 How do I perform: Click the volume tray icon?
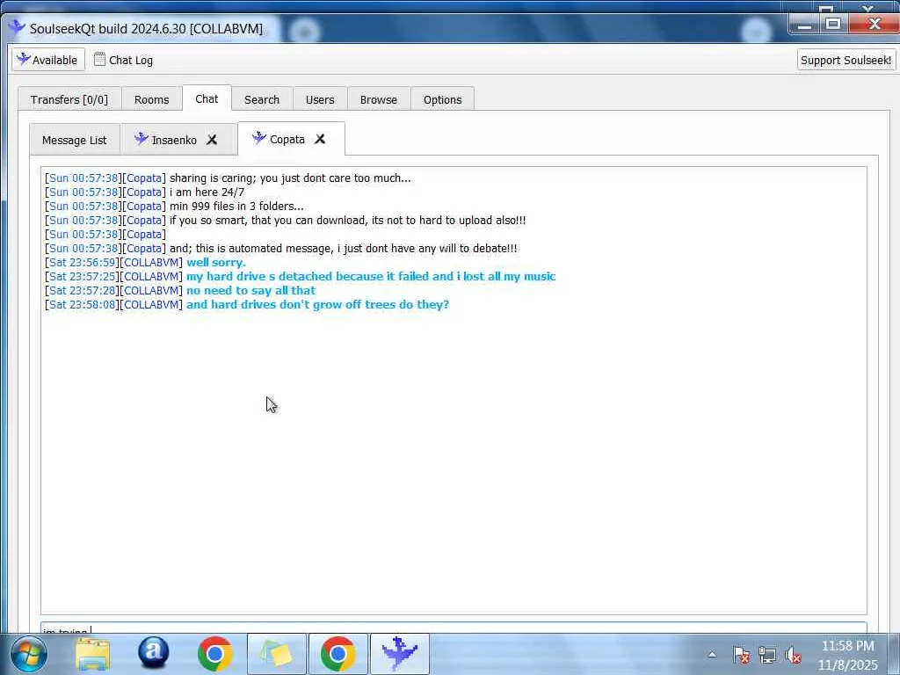[794, 654]
